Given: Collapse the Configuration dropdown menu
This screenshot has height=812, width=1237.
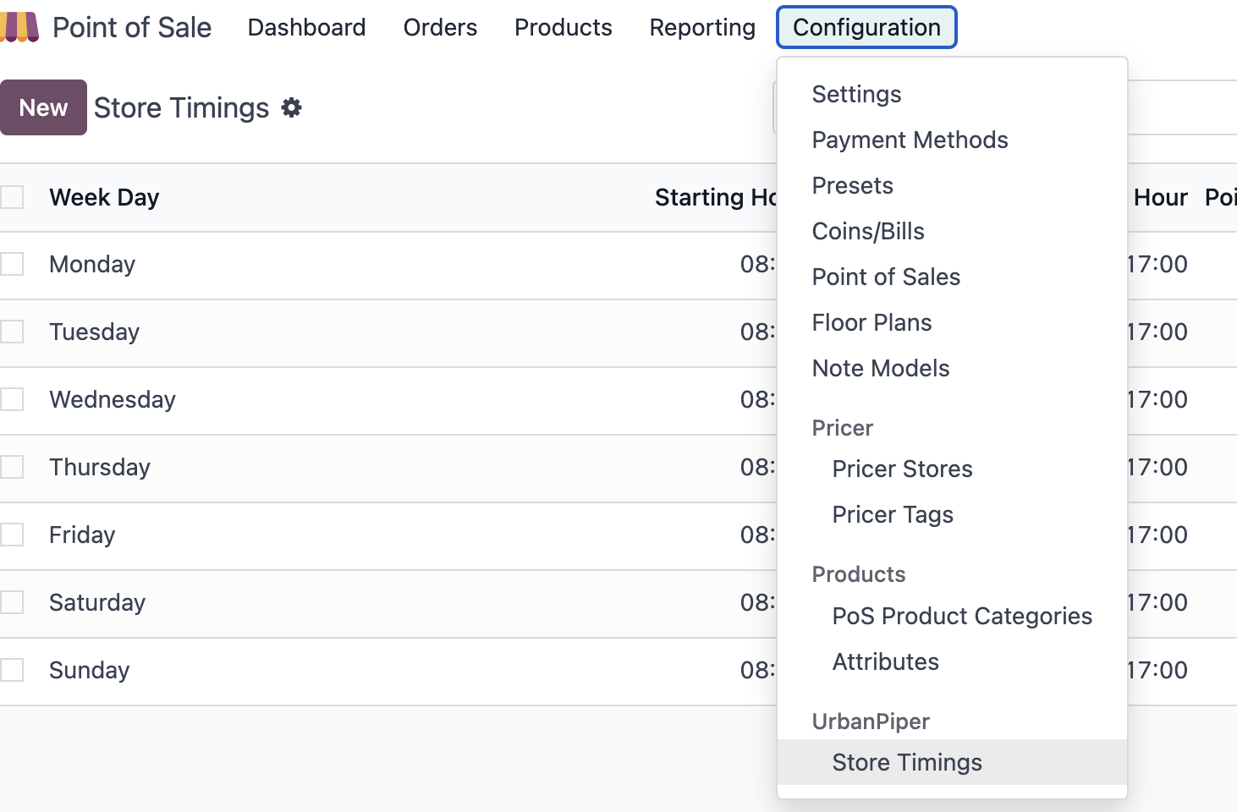Looking at the screenshot, I should [866, 27].
